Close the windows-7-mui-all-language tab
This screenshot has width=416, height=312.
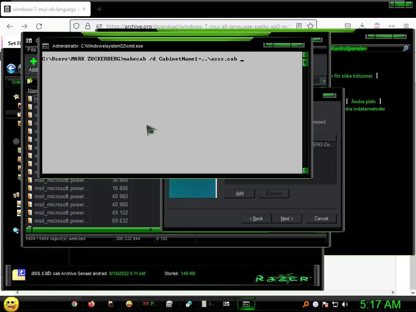pyautogui.click(x=84, y=9)
